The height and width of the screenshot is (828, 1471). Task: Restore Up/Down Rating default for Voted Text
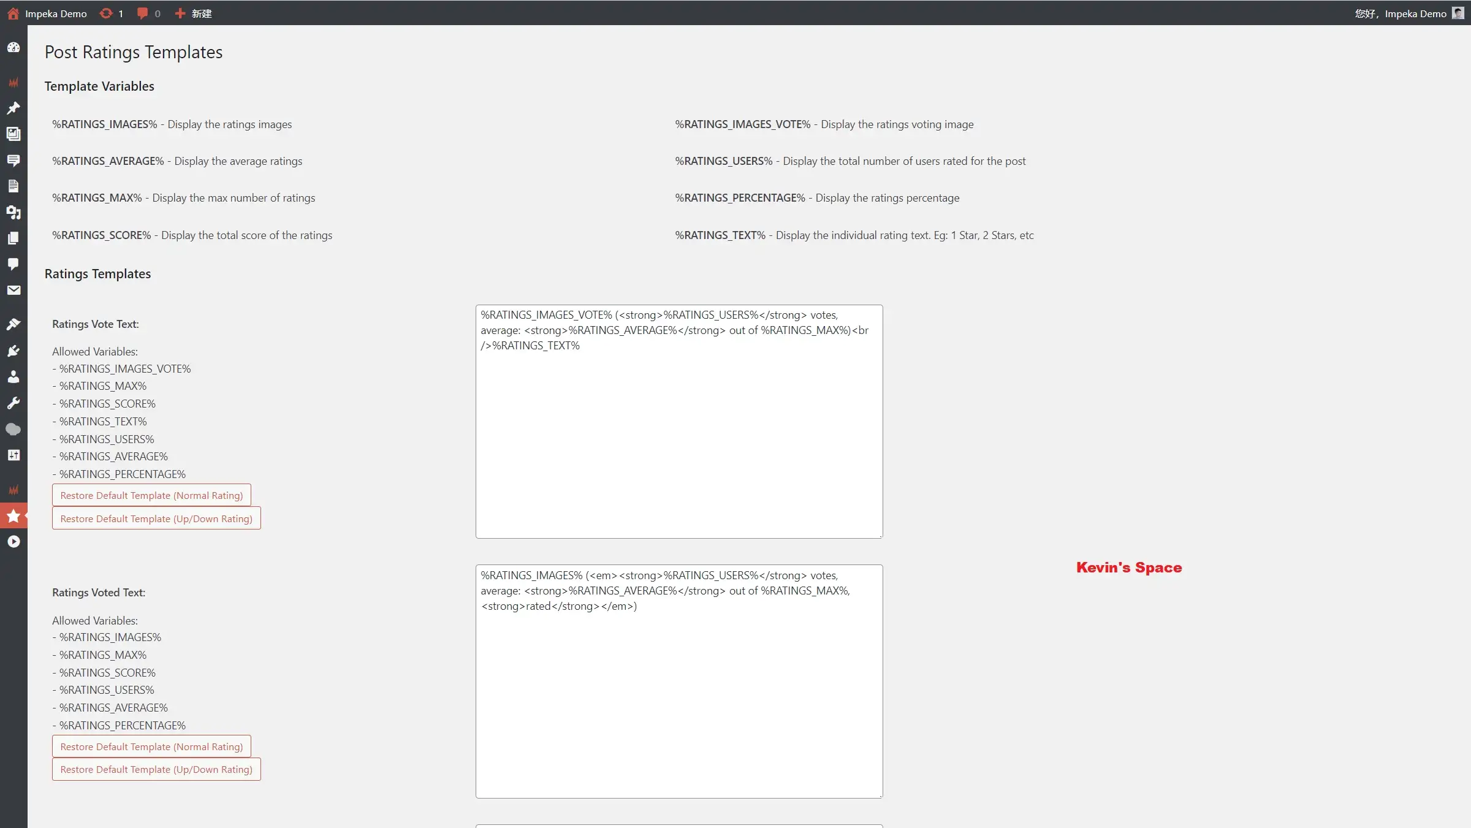point(156,769)
